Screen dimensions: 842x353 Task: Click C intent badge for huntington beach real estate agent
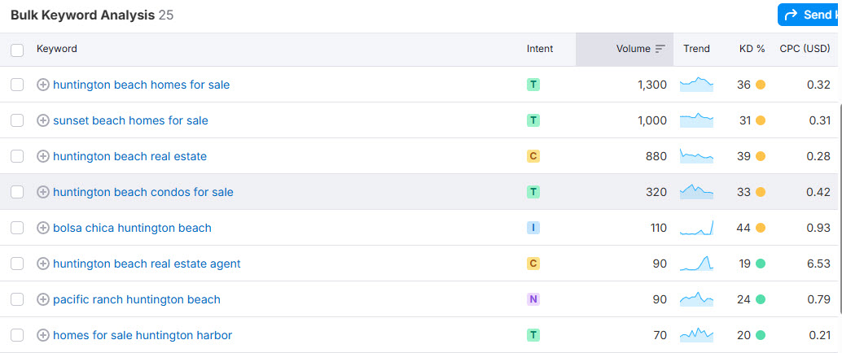tap(533, 264)
